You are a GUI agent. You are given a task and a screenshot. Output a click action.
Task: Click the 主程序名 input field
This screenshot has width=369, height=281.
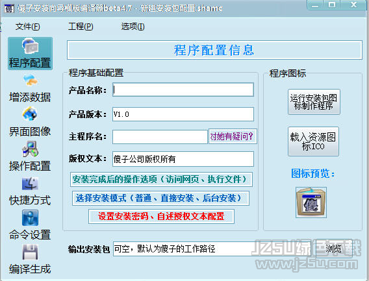[160, 137]
